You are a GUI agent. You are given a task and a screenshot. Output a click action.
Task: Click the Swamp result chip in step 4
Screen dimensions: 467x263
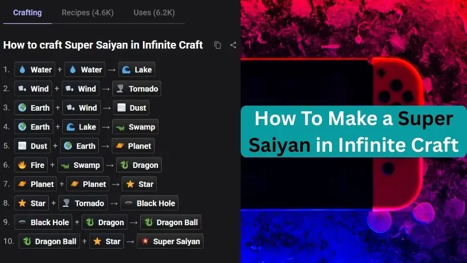point(135,127)
